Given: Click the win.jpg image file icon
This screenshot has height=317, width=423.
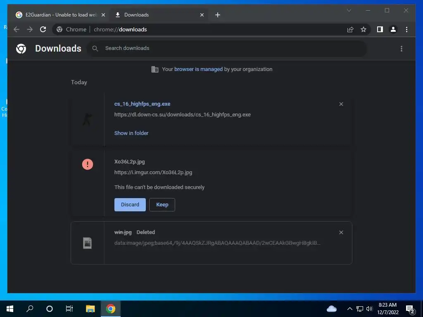Looking at the screenshot, I should (88, 243).
